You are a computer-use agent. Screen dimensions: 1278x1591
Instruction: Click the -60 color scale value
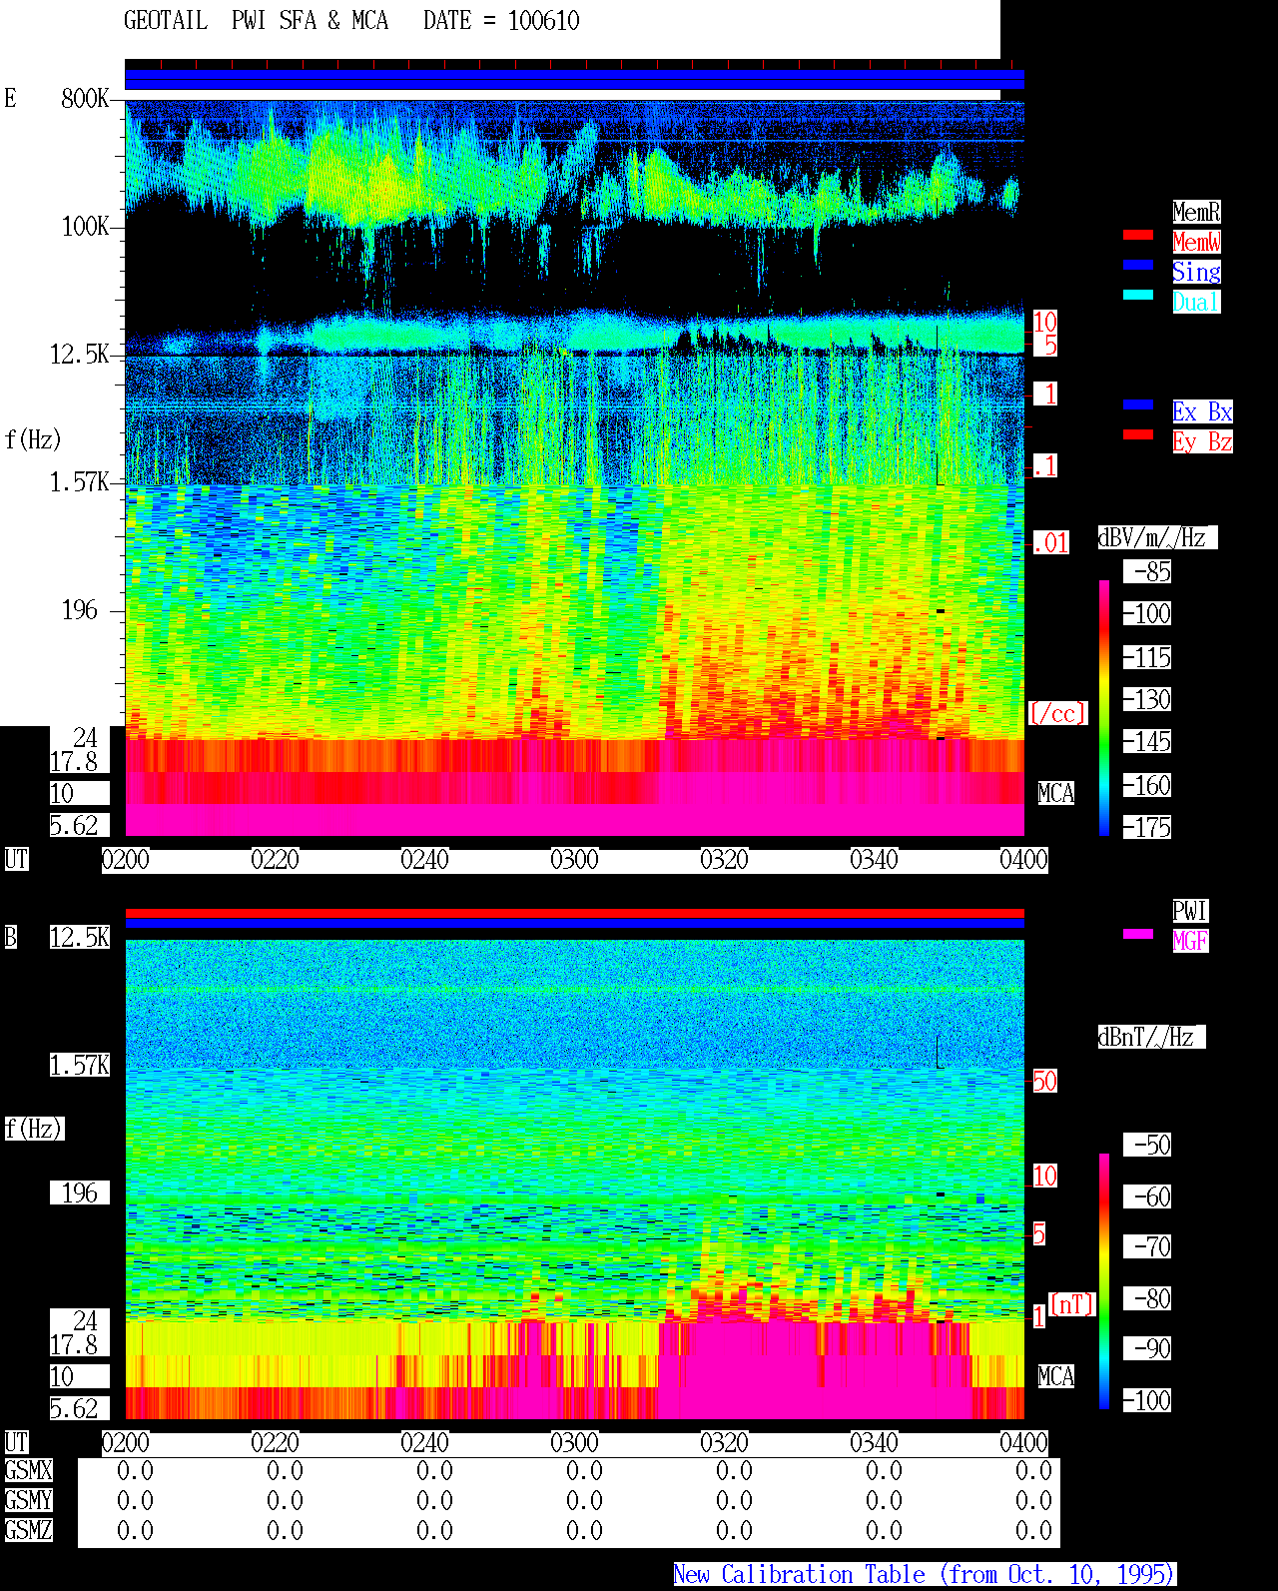[x=1148, y=1196]
